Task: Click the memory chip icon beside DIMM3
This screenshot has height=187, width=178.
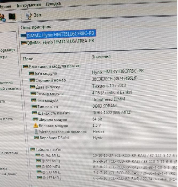Action: coord(24,43)
